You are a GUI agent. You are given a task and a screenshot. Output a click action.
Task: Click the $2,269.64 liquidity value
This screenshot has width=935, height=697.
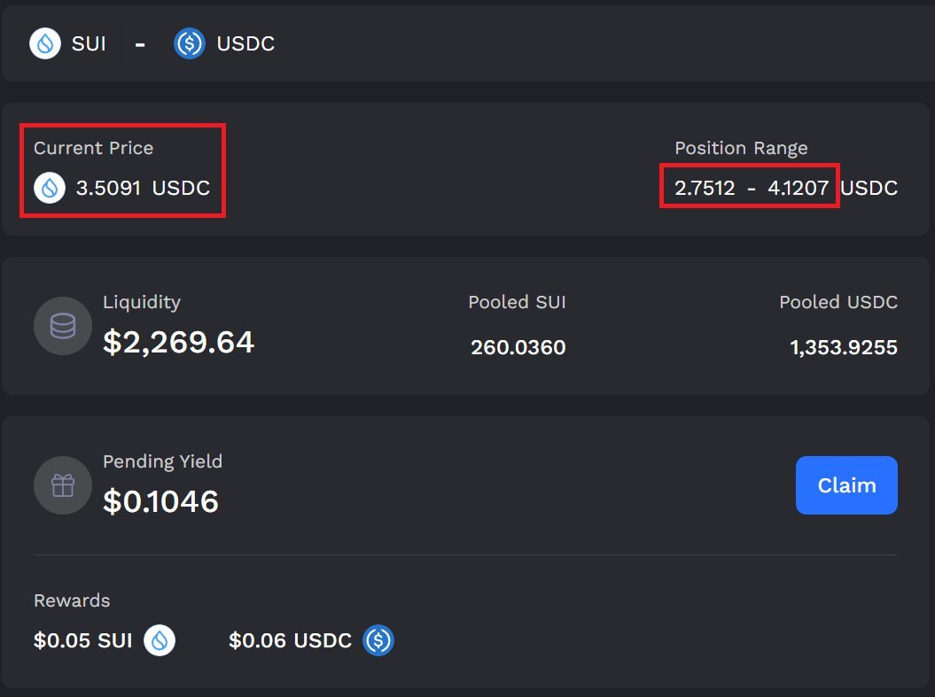[179, 343]
